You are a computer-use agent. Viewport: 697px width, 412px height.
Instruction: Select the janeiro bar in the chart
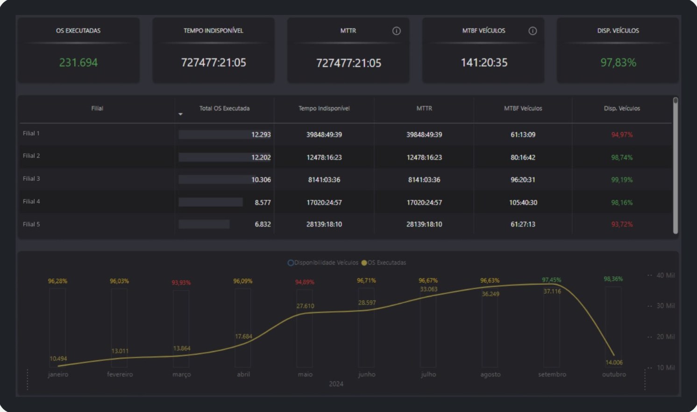tap(57, 327)
